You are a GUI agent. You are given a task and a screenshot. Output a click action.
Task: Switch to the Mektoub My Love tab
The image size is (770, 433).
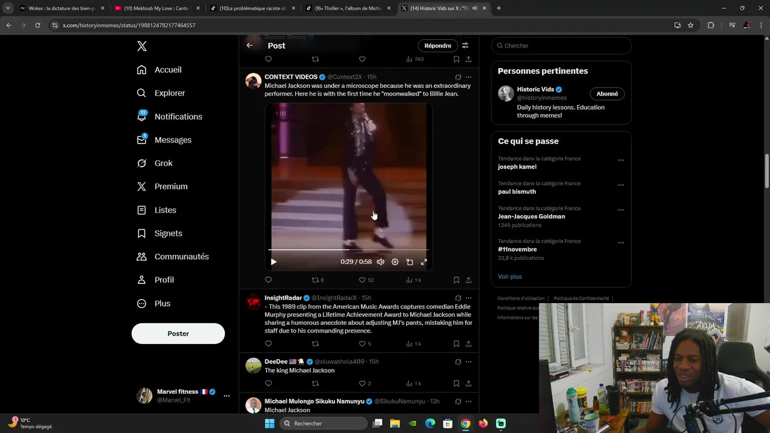(x=156, y=8)
